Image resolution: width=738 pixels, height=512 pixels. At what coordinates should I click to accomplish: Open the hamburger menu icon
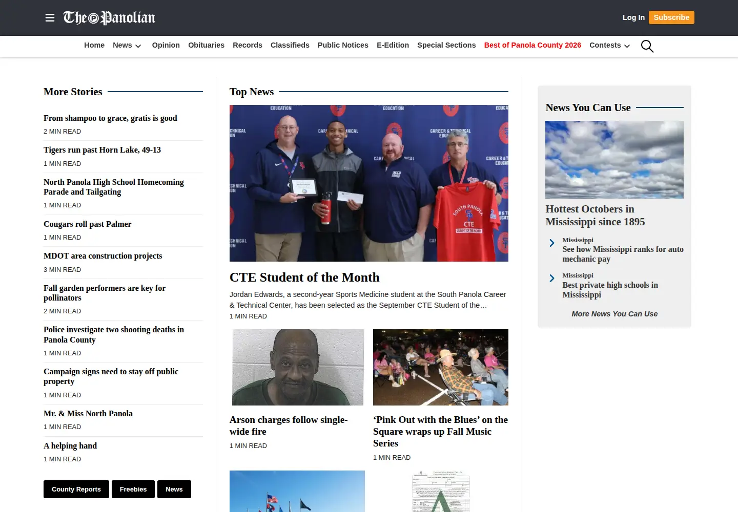point(50,18)
